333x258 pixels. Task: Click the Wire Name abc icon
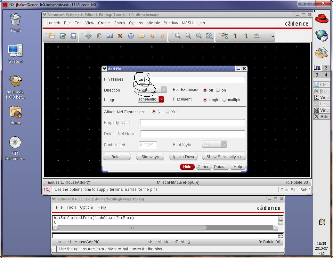tap(256, 36)
